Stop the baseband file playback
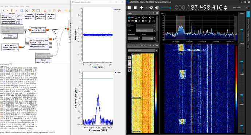 (x=130, y=66)
